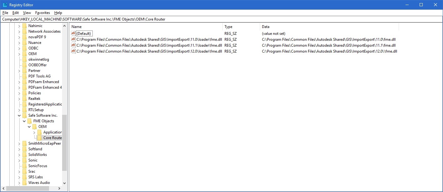Select the Softland folder icon
443x192 pixels.
25,149
